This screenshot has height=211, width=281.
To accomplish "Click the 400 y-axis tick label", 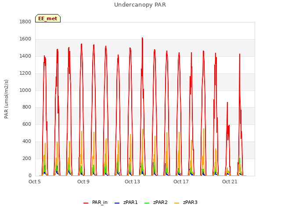I will pos(27,142).
